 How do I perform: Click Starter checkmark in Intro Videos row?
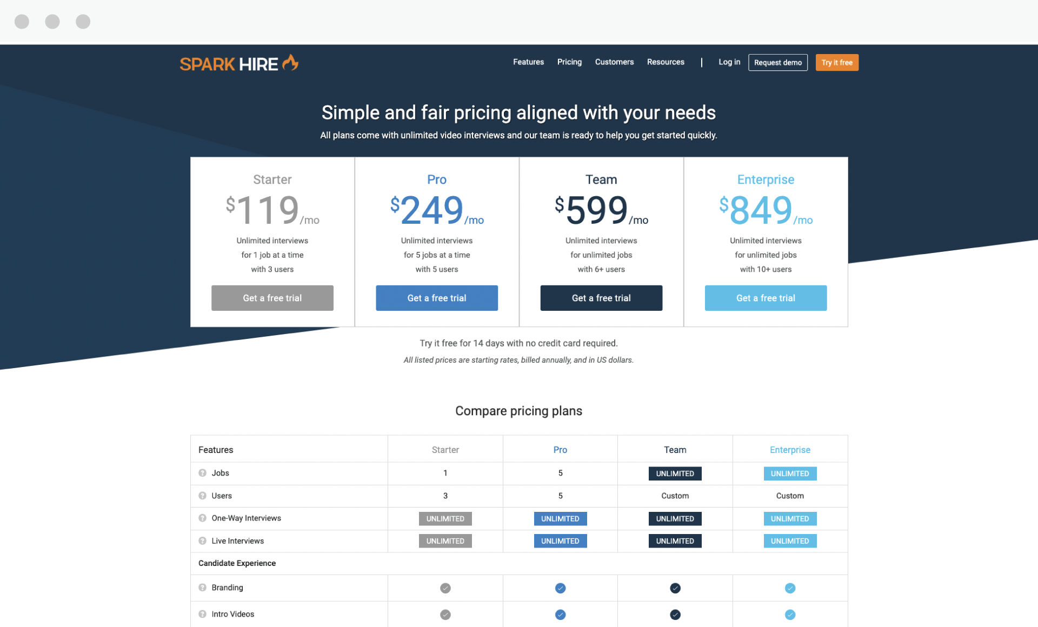click(x=445, y=615)
